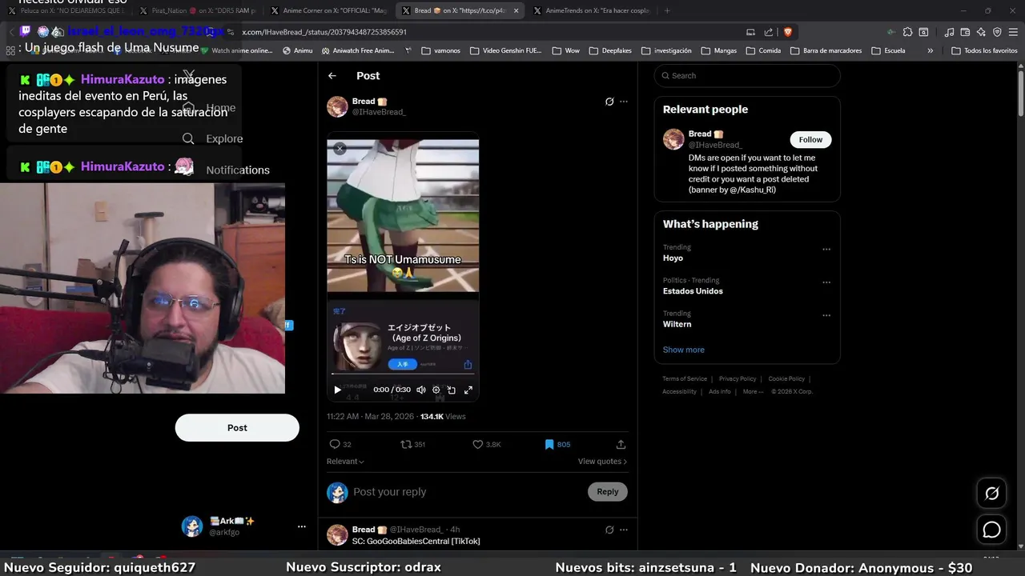Open Cookie Policy footer link
Screen dimensions: 1025x576
(786, 379)
